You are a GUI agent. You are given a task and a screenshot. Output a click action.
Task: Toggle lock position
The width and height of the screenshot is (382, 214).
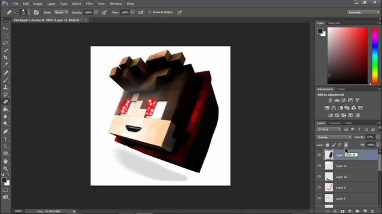[340, 145]
